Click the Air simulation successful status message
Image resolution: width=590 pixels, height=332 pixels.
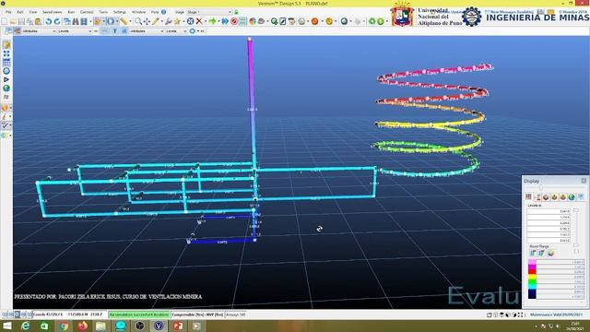tap(139, 314)
